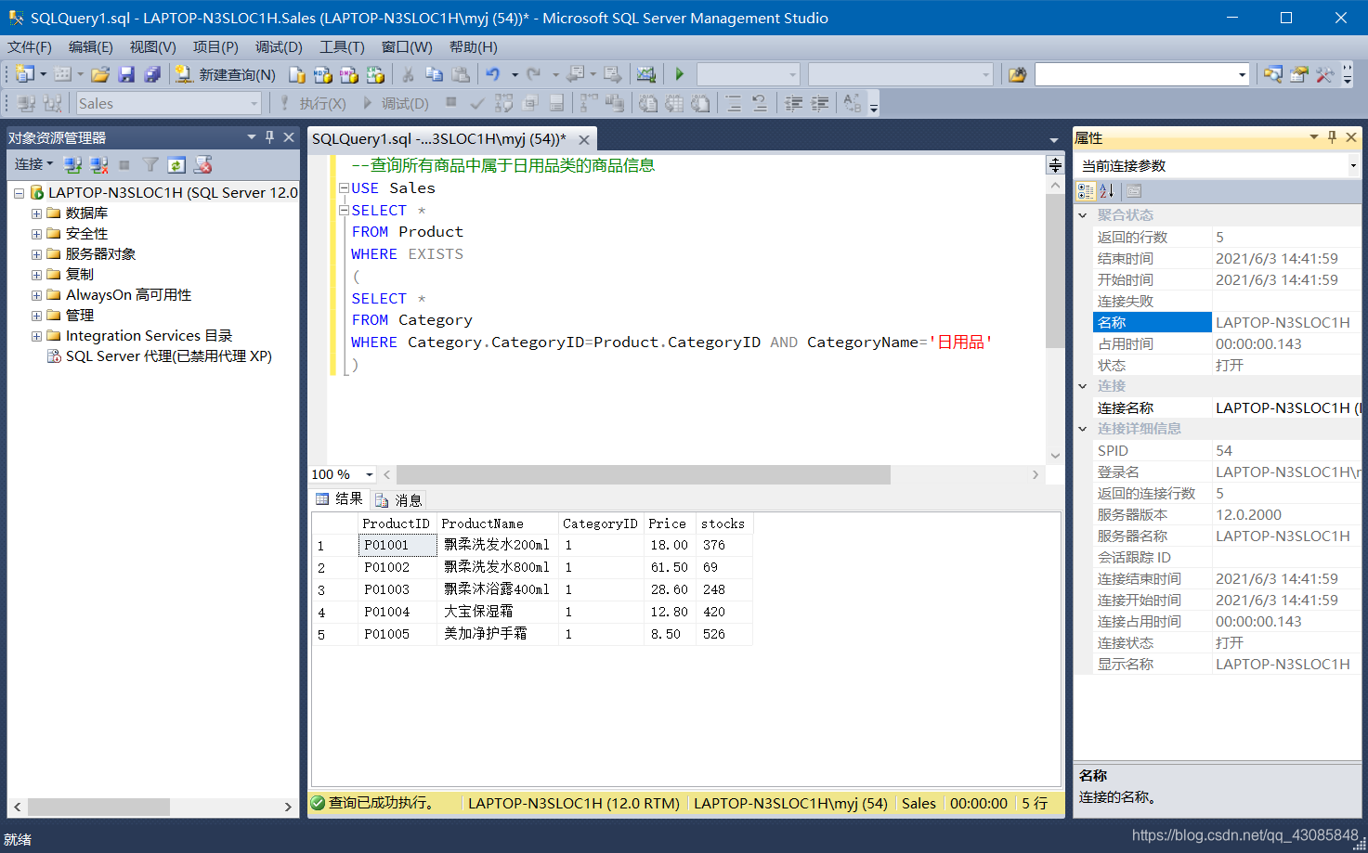Click Connect Object Explorer icon
The width and height of the screenshot is (1368, 853).
point(72,164)
